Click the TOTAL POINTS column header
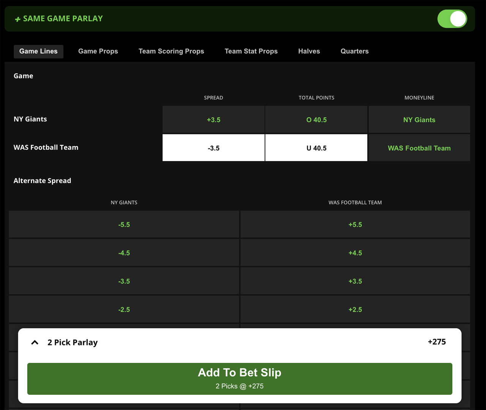The image size is (486, 410). click(x=316, y=98)
